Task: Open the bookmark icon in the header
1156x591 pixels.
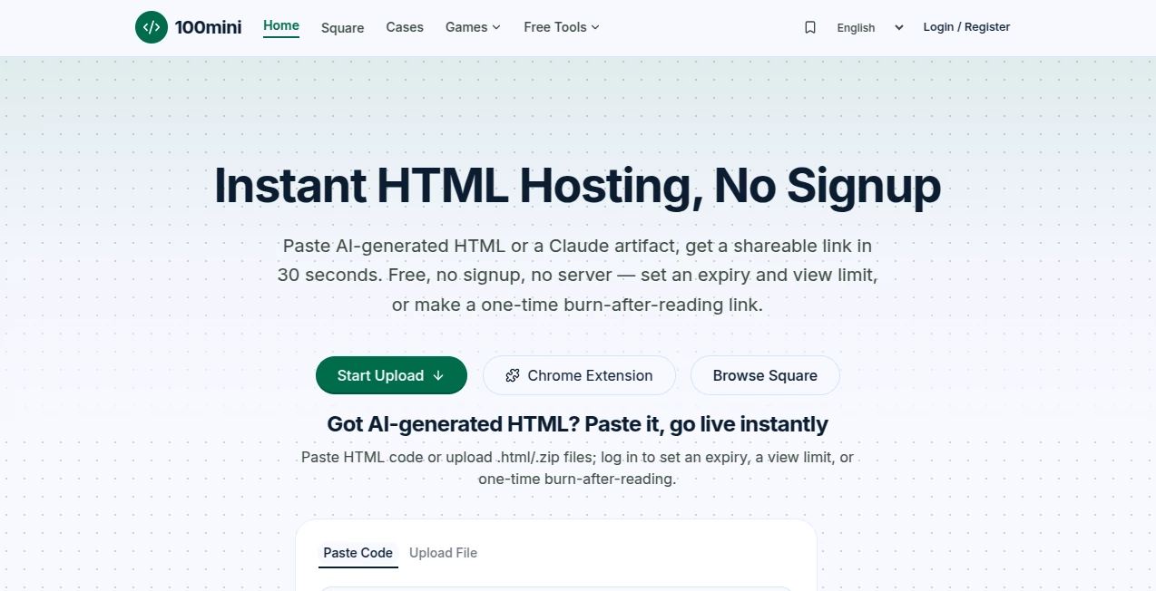Action: point(810,27)
